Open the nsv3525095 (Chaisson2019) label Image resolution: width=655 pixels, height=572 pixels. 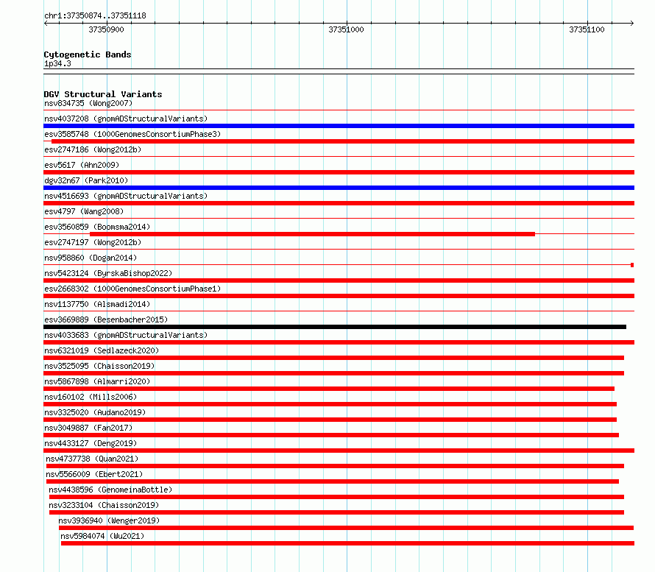tap(99, 366)
